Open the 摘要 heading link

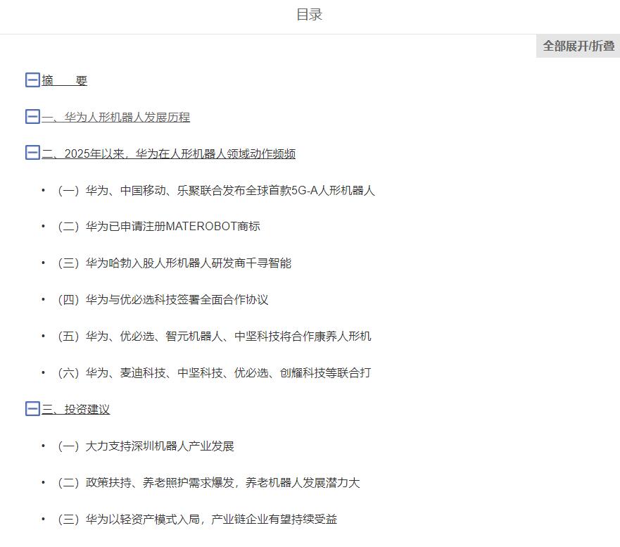(x=65, y=80)
